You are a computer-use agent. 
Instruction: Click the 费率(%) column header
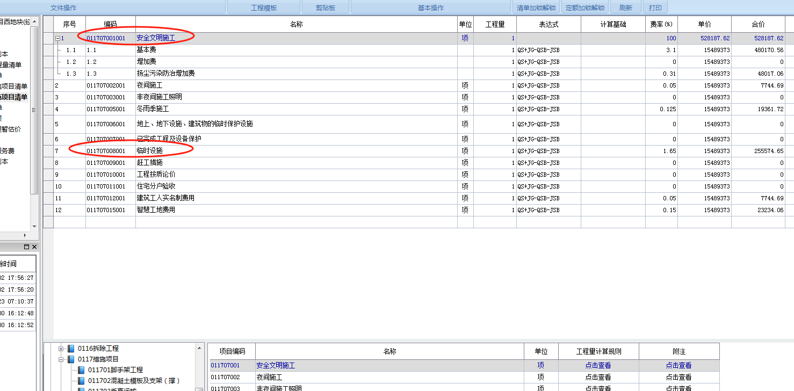click(x=661, y=25)
